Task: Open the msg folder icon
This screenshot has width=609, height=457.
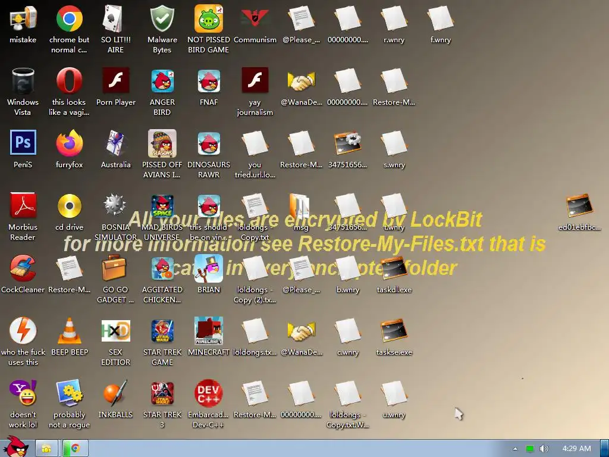Action: coord(300,206)
